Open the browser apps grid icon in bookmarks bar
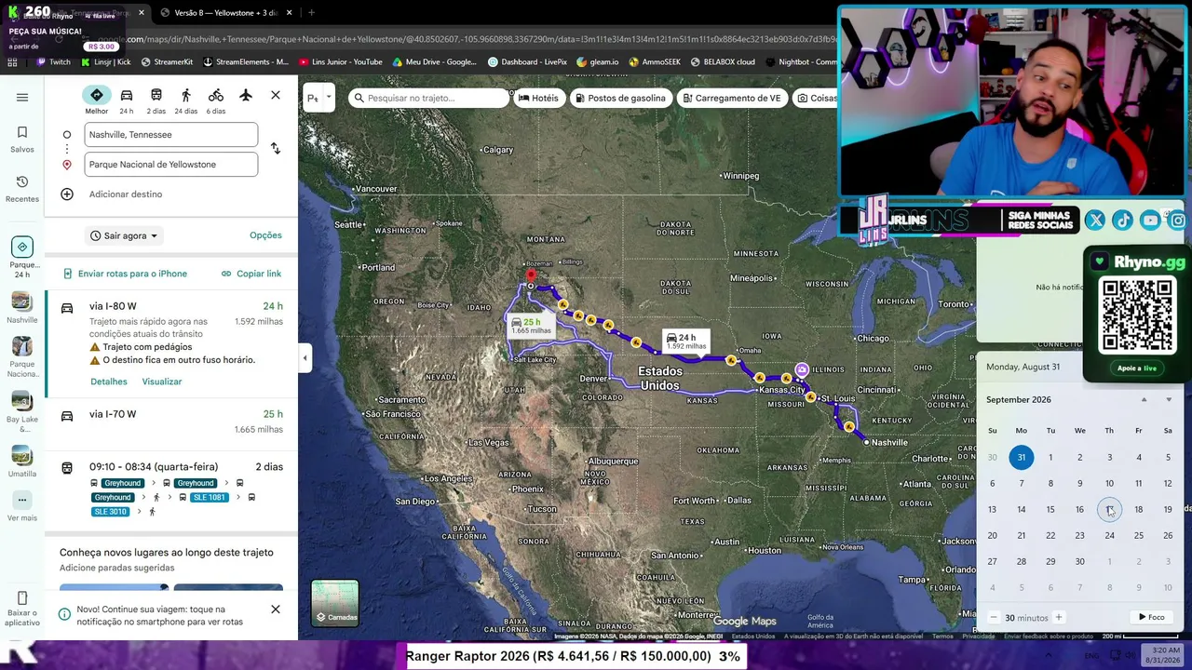1192x670 pixels. click(12, 62)
